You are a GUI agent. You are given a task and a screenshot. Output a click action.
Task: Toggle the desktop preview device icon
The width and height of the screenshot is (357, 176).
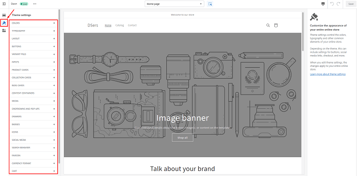pyautogui.click(x=323, y=4)
